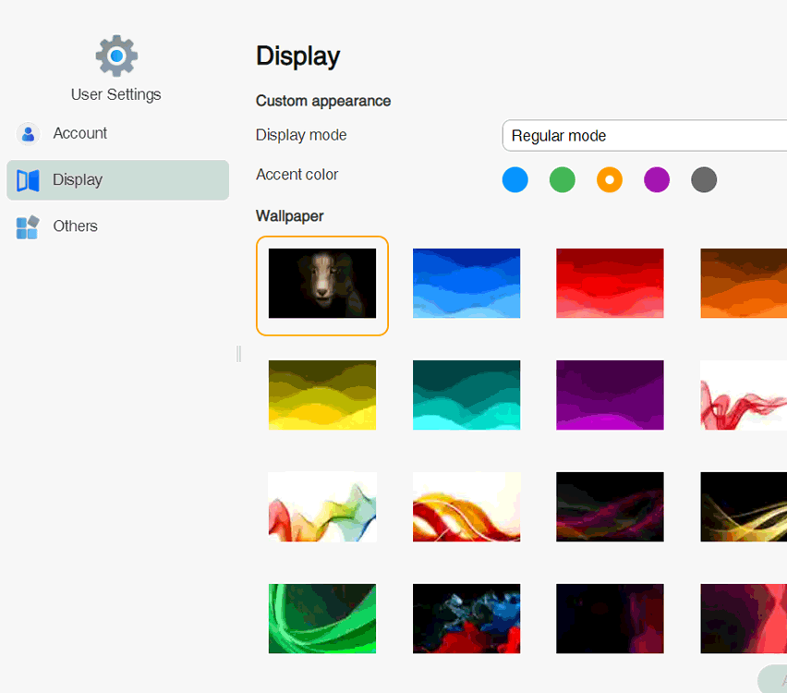Choose the teal waves wallpaper
The height and width of the screenshot is (693, 787).
pos(466,395)
